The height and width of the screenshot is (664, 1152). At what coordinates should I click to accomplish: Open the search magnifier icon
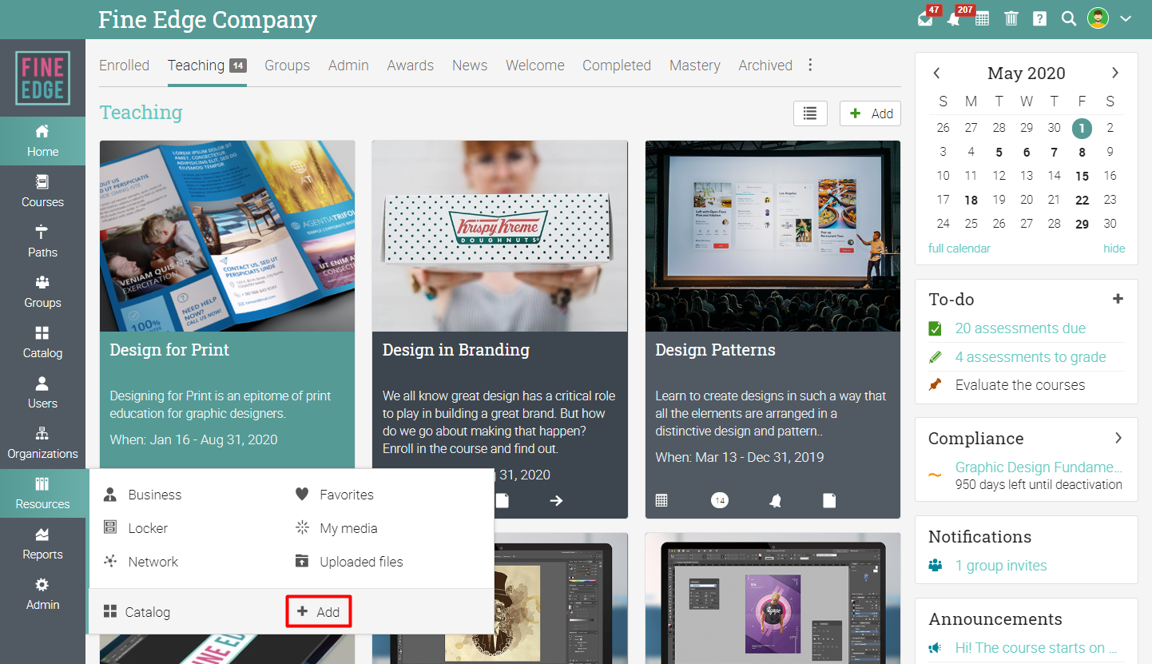tap(1068, 18)
